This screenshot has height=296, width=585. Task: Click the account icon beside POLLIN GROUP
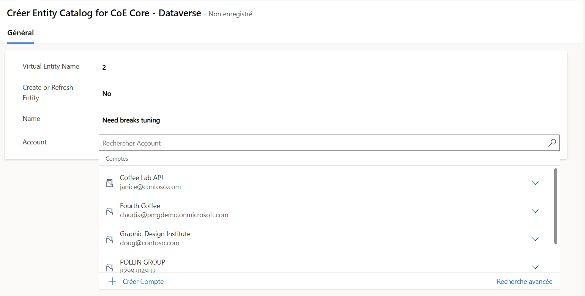coord(109,267)
